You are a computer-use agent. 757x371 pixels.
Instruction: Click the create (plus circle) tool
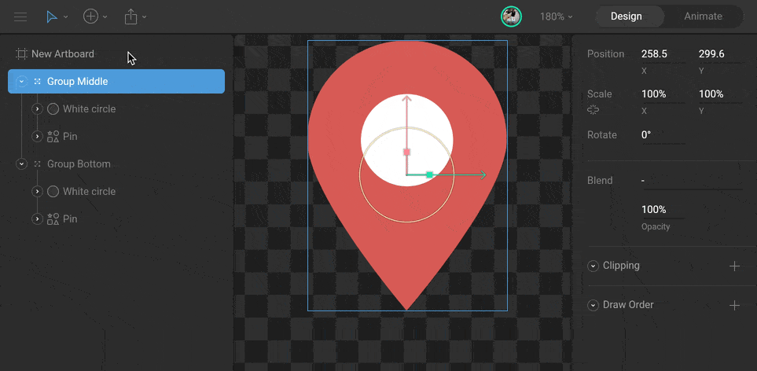click(x=90, y=17)
